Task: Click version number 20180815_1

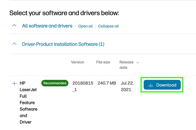Action: click(x=83, y=86)
